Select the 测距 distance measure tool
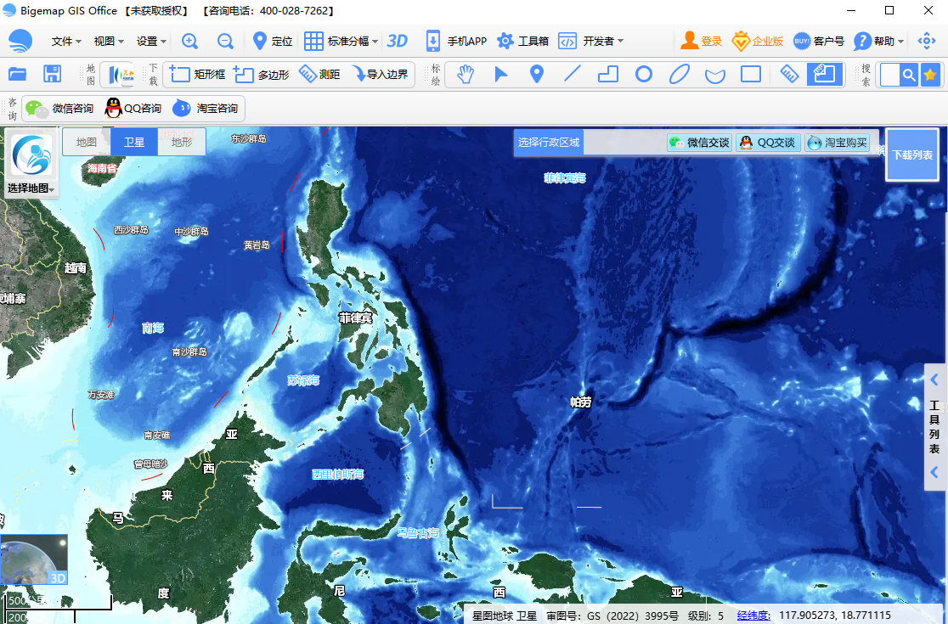 [319, 75]
